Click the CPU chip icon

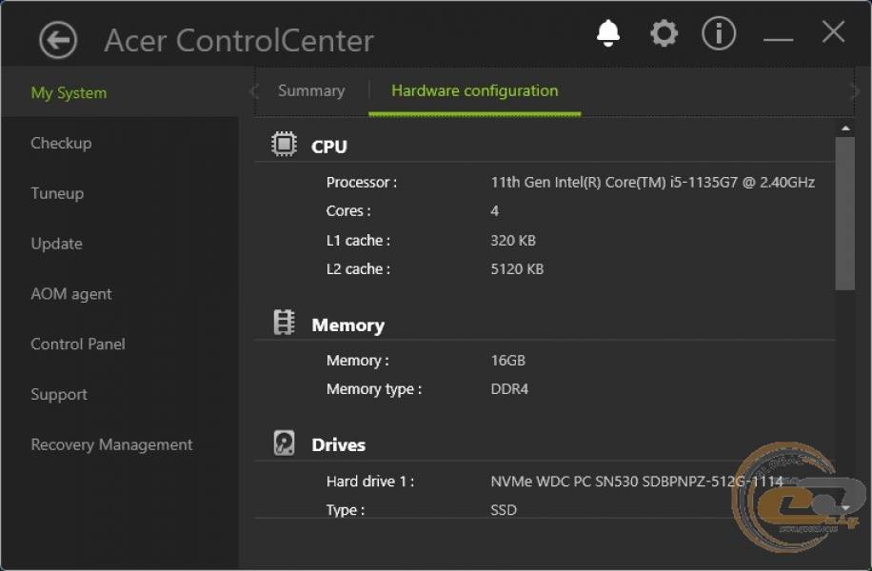pos(285,144)
